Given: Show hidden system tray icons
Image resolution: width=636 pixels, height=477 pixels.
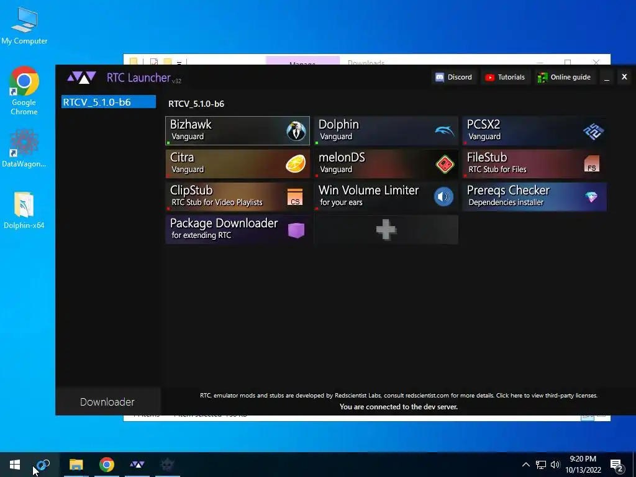Looking at the screenshot, I should click(x=525, y=465).
